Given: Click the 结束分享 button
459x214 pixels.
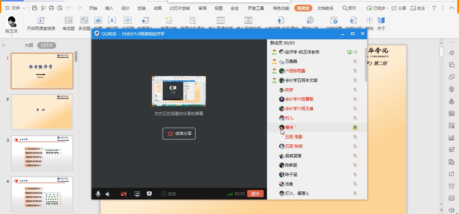Looking at the screenshot, I should coord(179,134).
